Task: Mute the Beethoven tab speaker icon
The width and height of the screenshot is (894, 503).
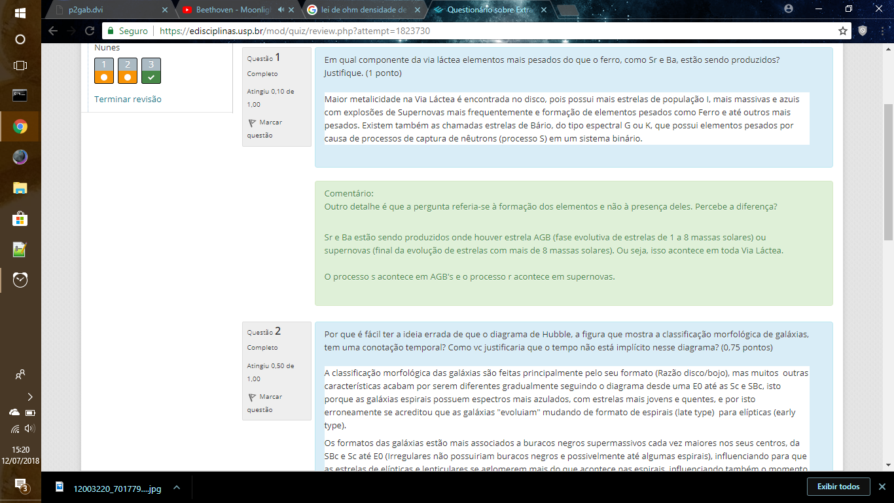Action: coord(281,10)
